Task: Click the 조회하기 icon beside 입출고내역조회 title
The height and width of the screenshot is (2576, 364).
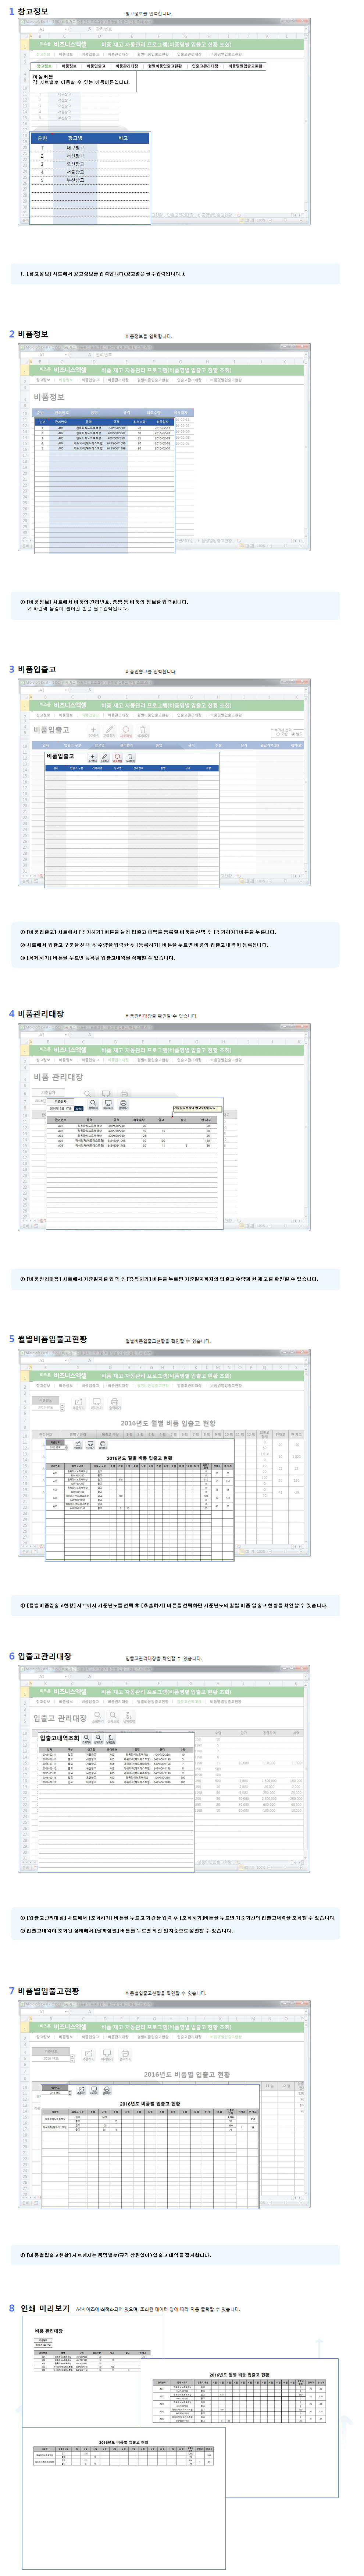Action: 86,1738
